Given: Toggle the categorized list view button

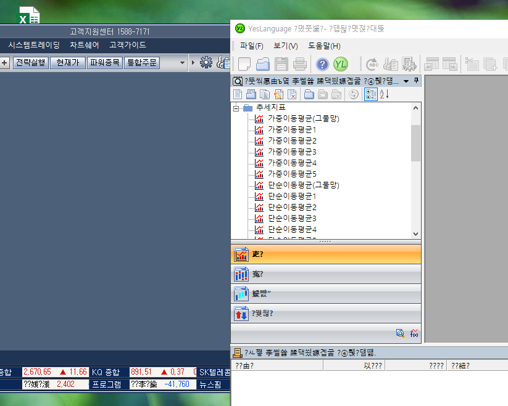Looking at the screenshot, I should pyautogui.click(x=370, y=94).
